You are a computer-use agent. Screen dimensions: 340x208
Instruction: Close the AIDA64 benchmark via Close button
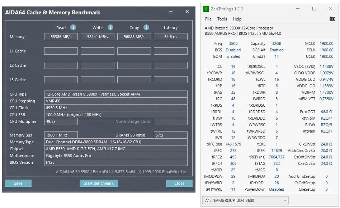coord(179,183)
